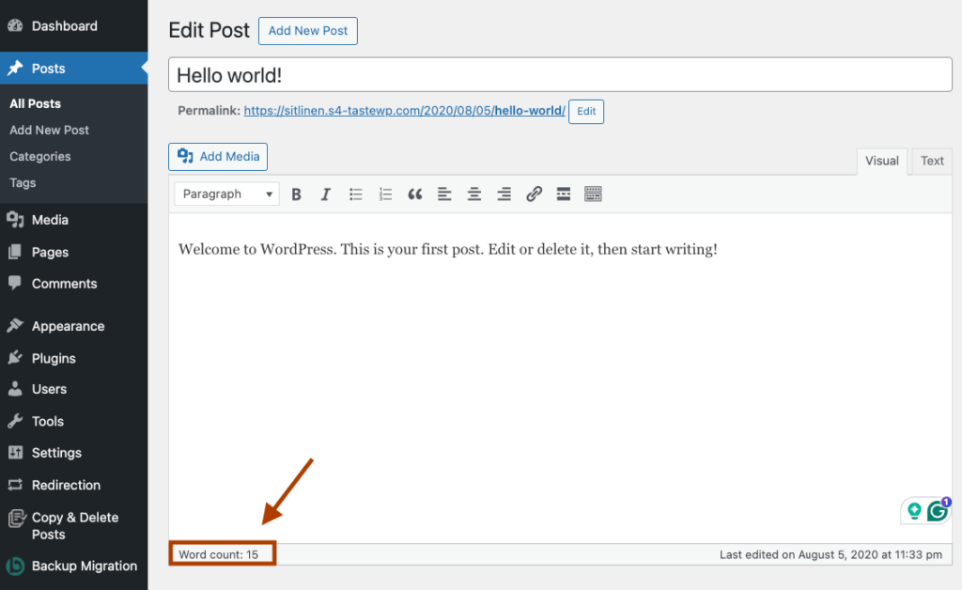Open the Grammarly suggestions icon
The height and width of the screenshot is (590, 962).
point(937,510)
